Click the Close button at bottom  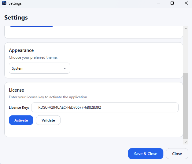pyautogui.click(x=177, y=154)
